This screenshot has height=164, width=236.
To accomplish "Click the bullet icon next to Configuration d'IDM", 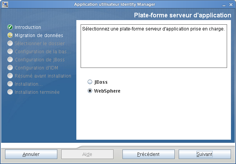I will pos(10,68).
